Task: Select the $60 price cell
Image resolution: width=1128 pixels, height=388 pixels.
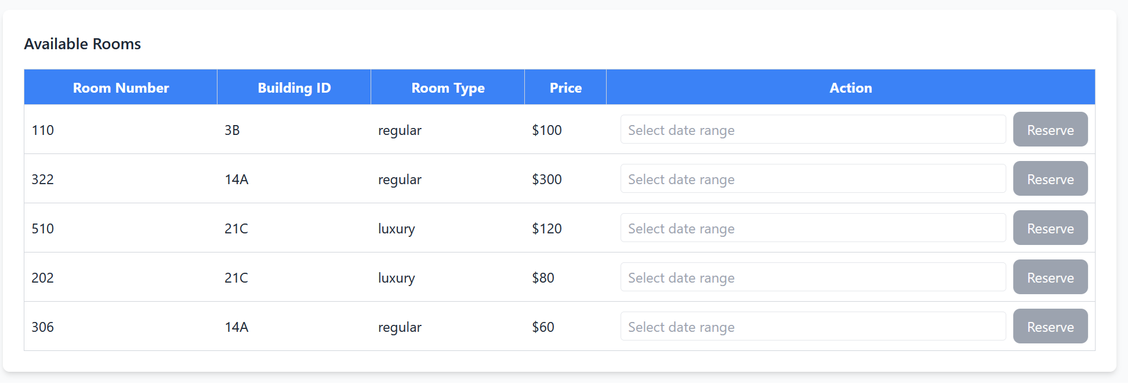Action: click(x=543, y=327)
